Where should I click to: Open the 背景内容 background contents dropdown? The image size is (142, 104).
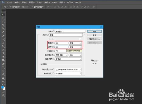(x=68, y=59)
